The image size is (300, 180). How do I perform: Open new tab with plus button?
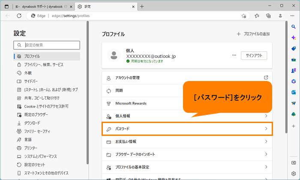(x=142, y=7)
